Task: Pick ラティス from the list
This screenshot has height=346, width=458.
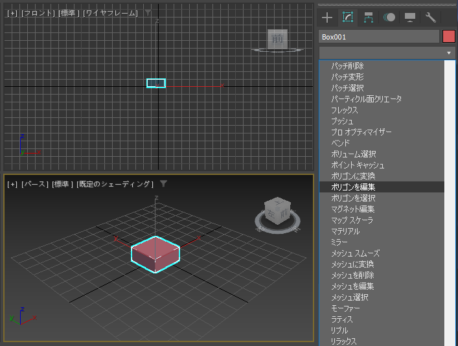Action: 382,319
